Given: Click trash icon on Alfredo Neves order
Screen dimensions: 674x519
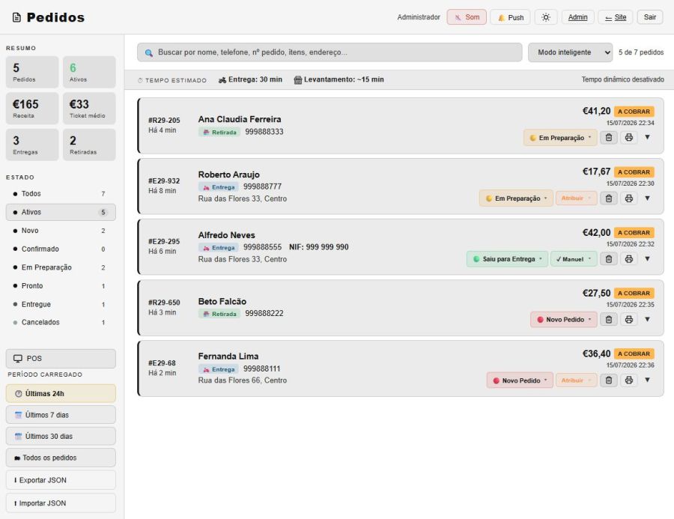Looking at the screenshot, I should (x=609, y=259).
